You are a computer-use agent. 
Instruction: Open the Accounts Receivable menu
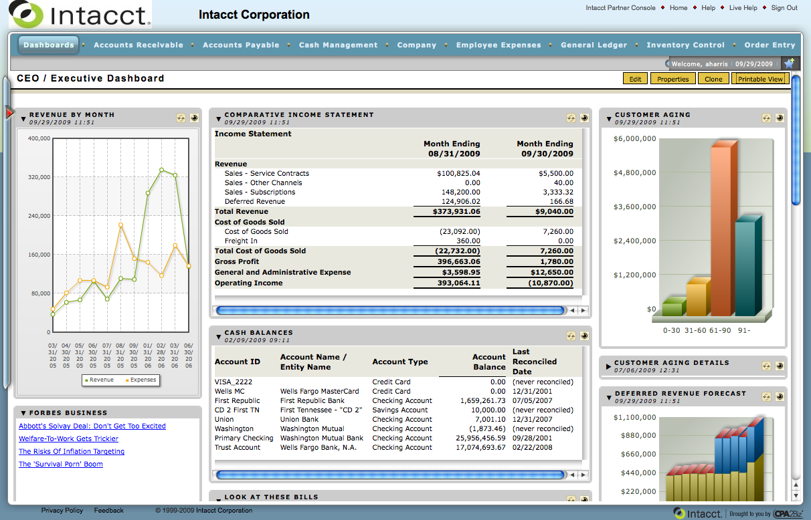(x=139, y=45)
